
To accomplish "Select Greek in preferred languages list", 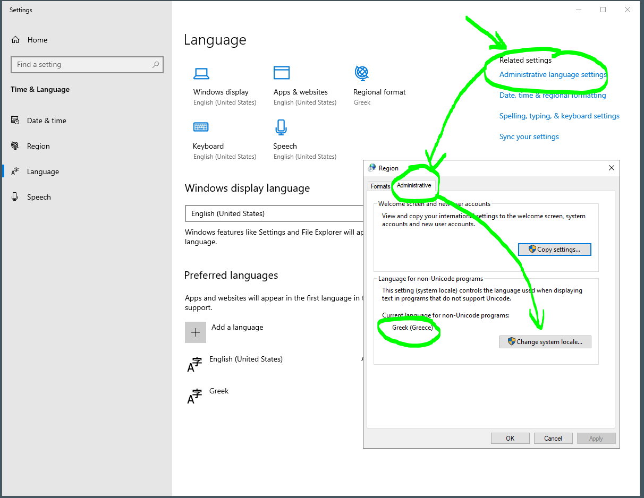I will click(x=219, y=391).
